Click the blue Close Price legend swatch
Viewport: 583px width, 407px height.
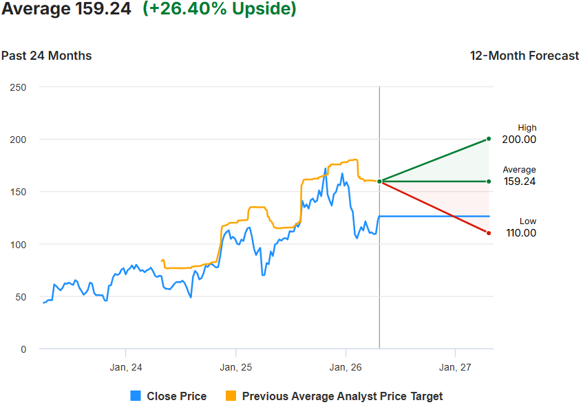point(136,396)
